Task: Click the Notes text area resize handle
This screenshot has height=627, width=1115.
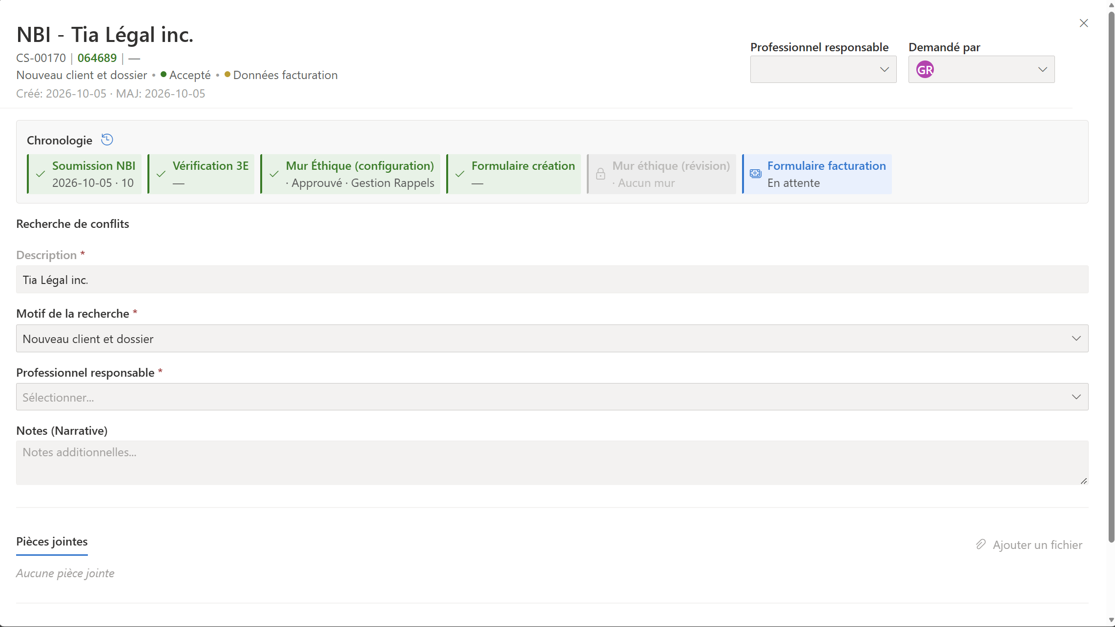Action: 1083,481
